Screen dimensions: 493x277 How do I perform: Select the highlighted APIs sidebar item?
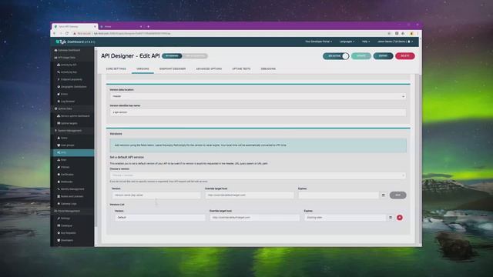pyautogui.click(x=72, y=152)
